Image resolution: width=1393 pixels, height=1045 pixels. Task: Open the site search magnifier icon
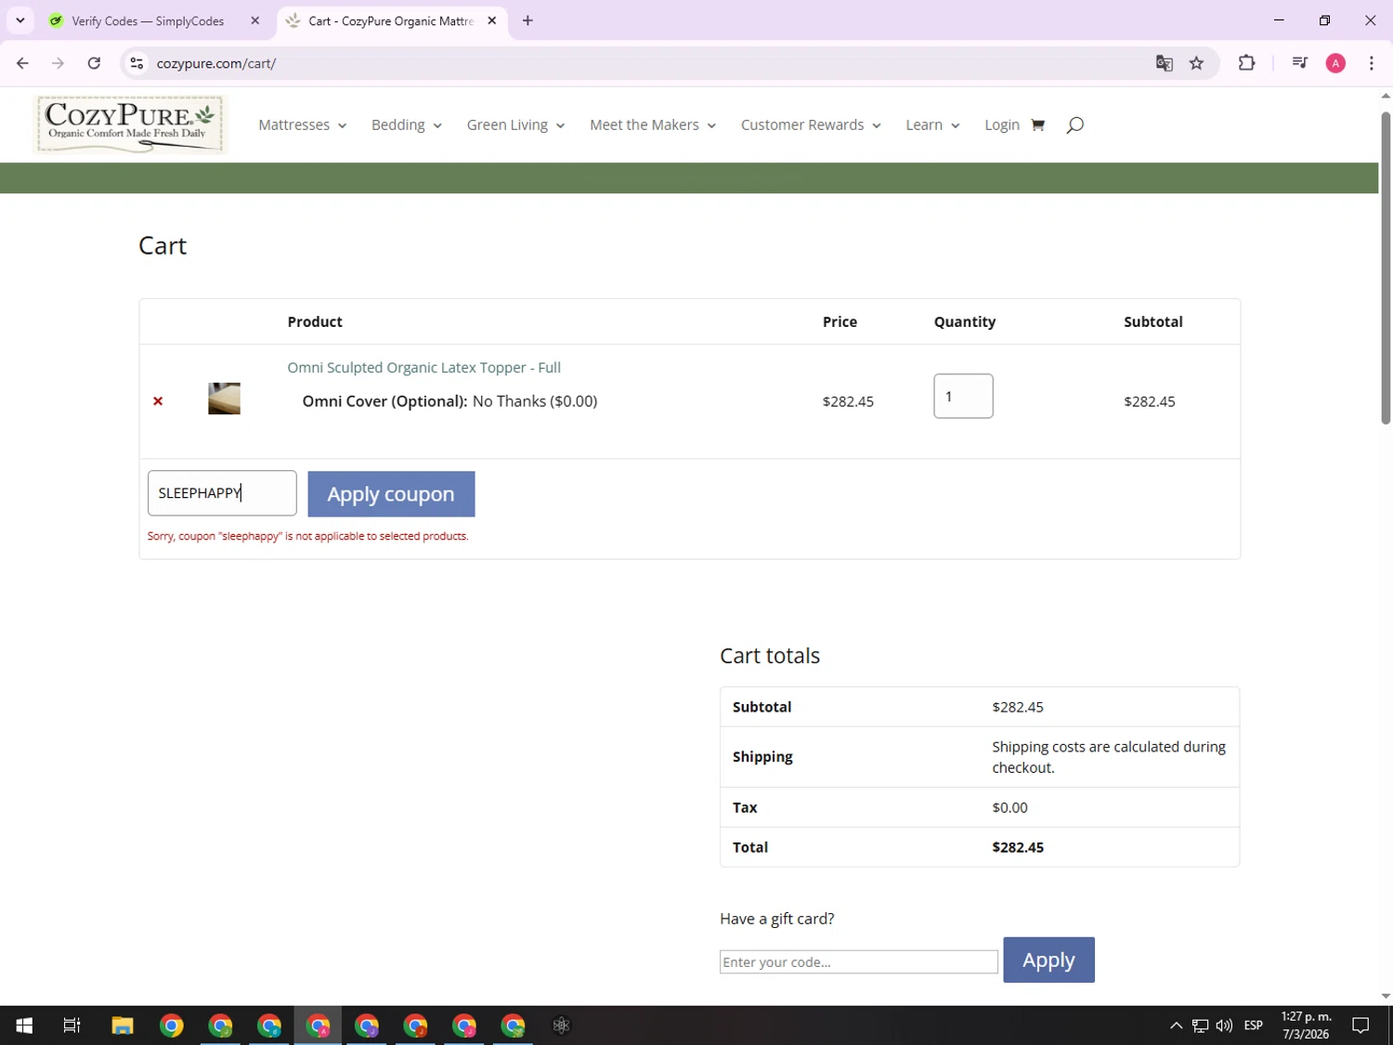point(1074,124)
